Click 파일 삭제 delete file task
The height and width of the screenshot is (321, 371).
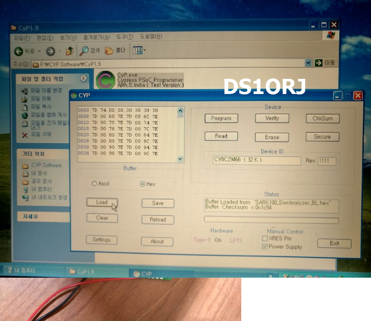click(x=41, y=134)
